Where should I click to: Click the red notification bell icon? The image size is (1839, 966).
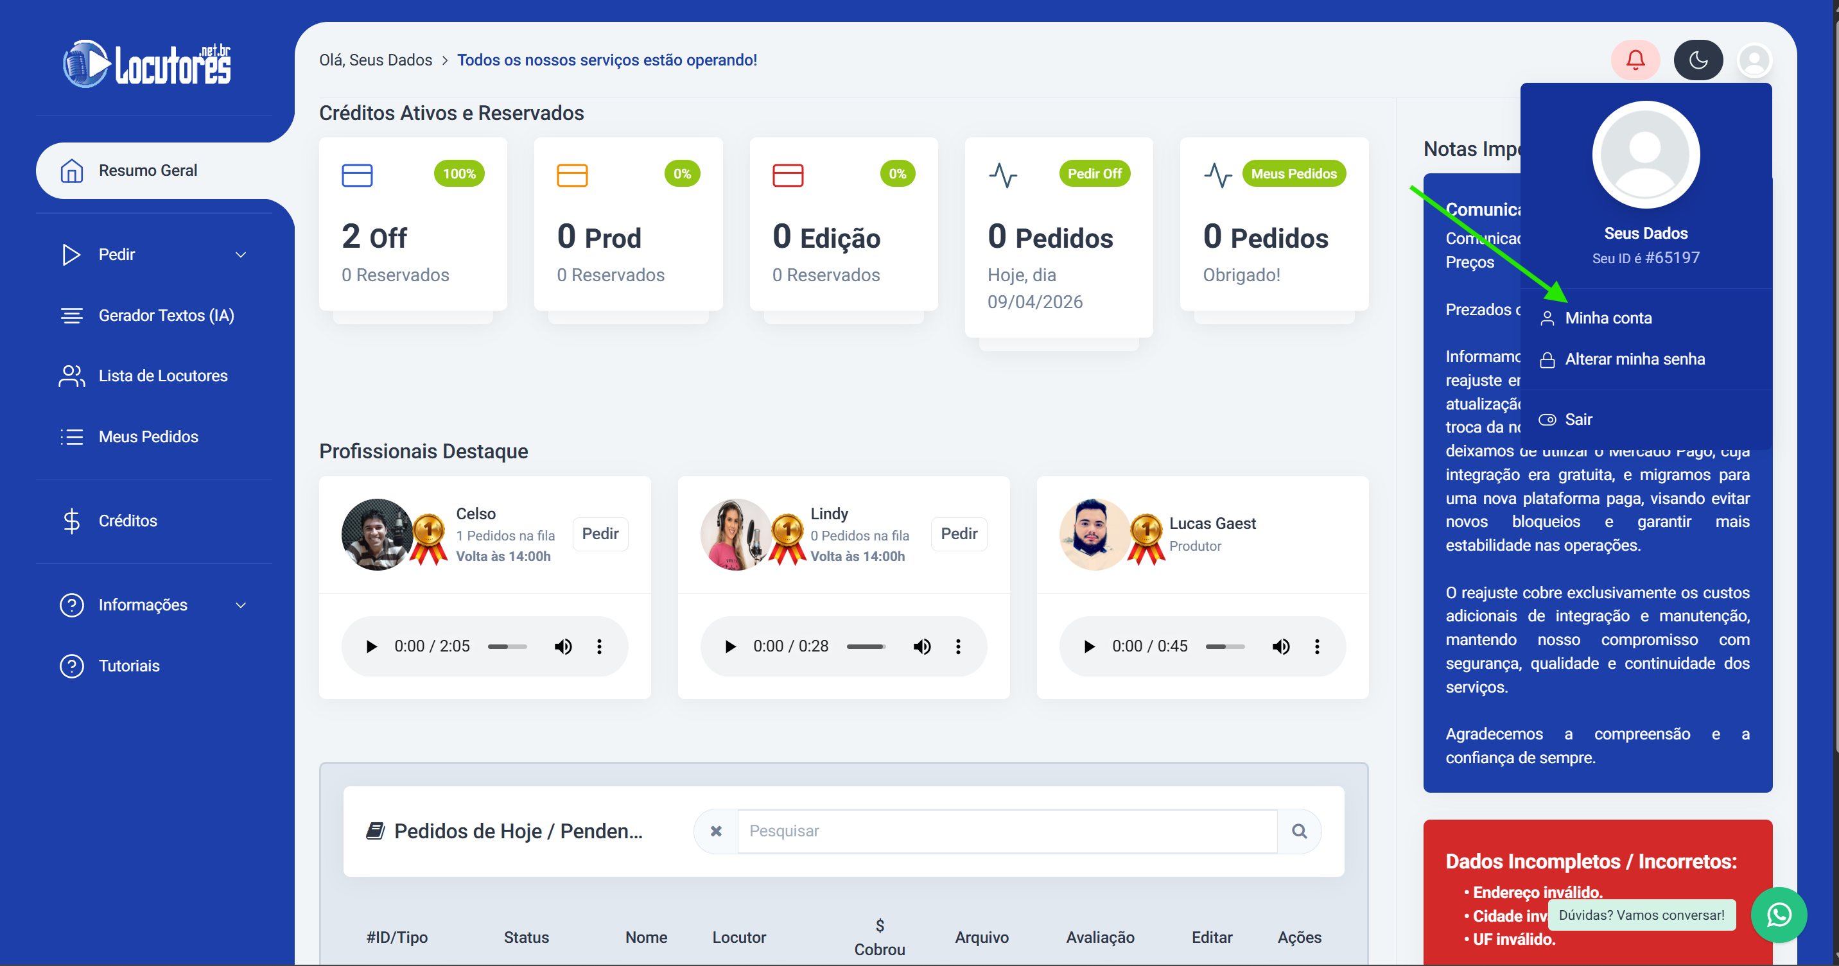click(1635, 60)
